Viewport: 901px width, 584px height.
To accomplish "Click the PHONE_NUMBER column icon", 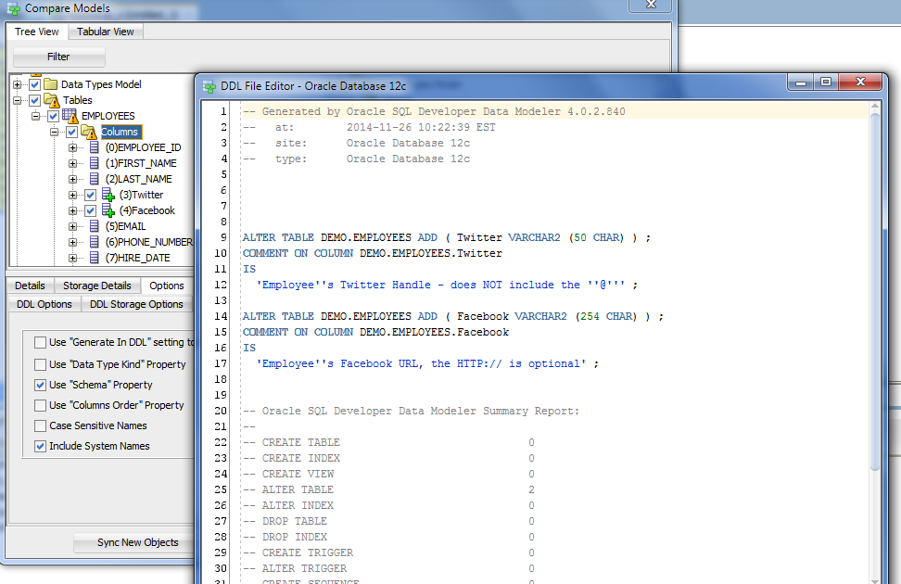I will (x=95, y=242).
